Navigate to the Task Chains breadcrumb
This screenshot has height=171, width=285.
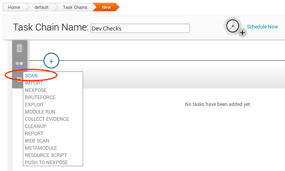pyautogui.click(x=75, y=7)
